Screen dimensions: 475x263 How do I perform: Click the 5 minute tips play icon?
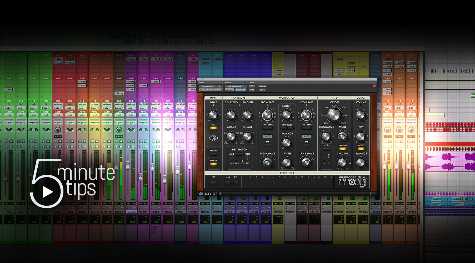(48, 192)
